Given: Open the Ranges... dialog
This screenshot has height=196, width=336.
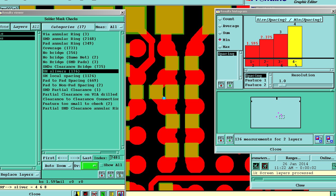Looking at the screenshot, I should click(293, 158).
